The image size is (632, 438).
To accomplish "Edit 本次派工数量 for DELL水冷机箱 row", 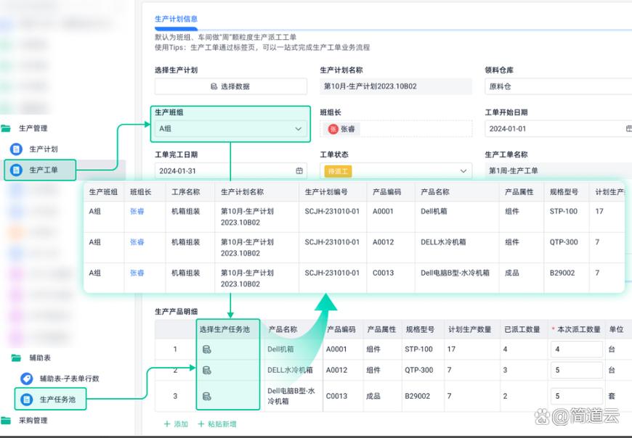I will coord(577,370).
